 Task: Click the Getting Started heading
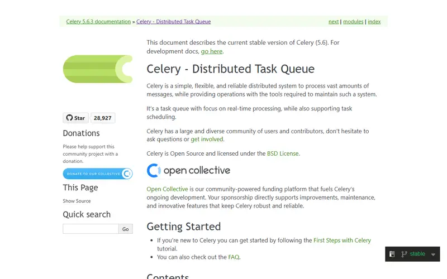184,227
